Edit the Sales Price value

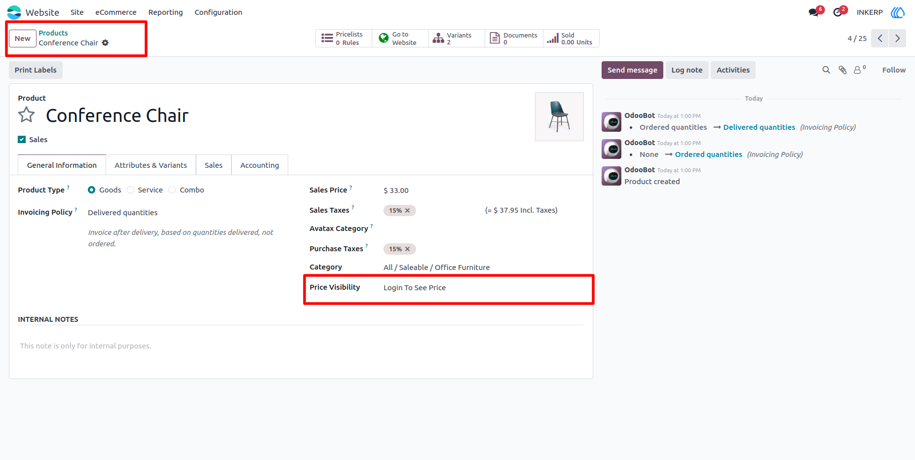396,191
